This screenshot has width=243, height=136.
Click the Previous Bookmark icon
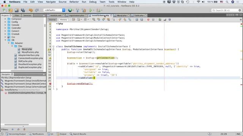coord(120,20)
